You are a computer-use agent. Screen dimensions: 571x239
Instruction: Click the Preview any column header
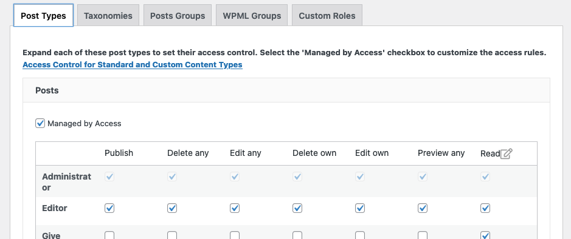coord(441,153)
